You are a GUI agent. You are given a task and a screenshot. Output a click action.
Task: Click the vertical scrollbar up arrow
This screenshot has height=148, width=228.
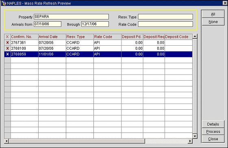coord(195,36)
